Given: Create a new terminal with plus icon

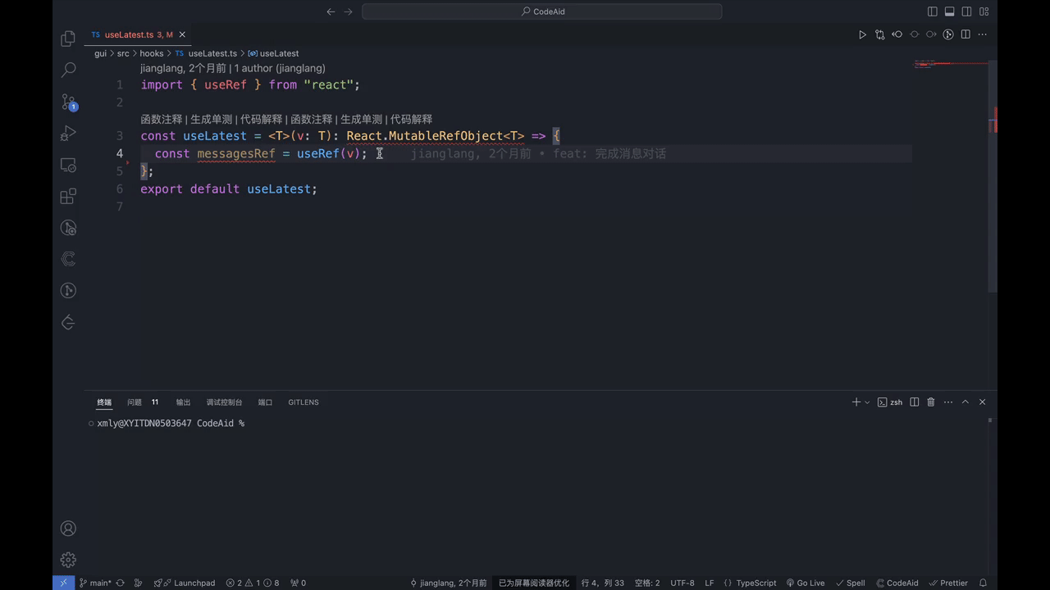Looking at the screenshot, I should coord(856,402).
